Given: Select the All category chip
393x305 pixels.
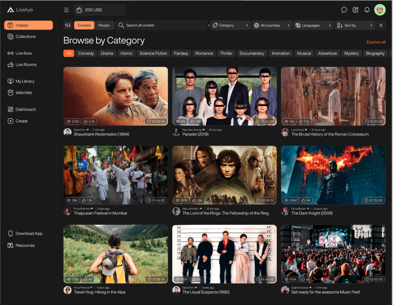Looking at the screenshot, I should (x=68, y=53).
